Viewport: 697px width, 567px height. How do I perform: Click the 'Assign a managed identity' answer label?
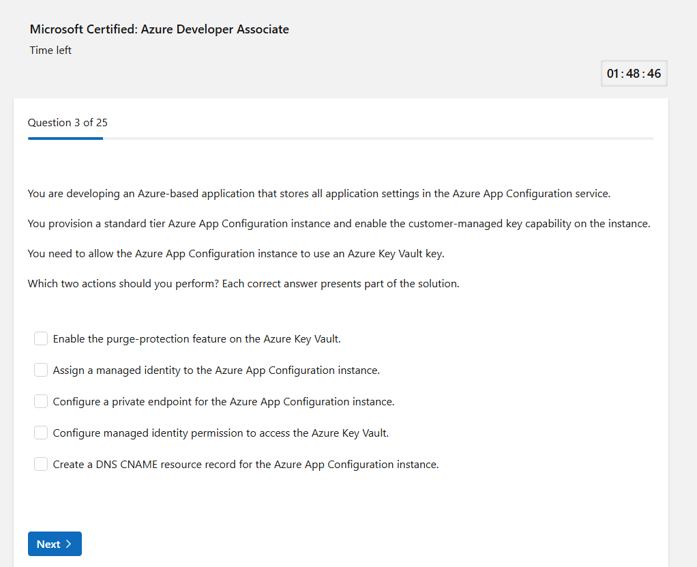pyautogui.click(x=216, y=370)
